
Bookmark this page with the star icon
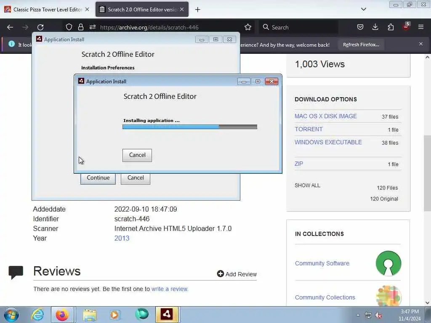tap(248, 27)
